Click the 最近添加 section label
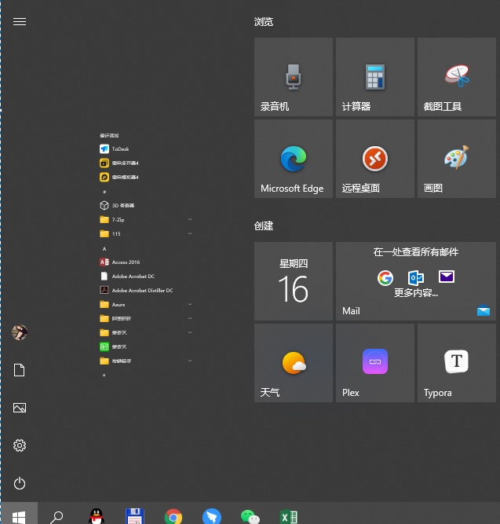500x524 pixels. 109,135
